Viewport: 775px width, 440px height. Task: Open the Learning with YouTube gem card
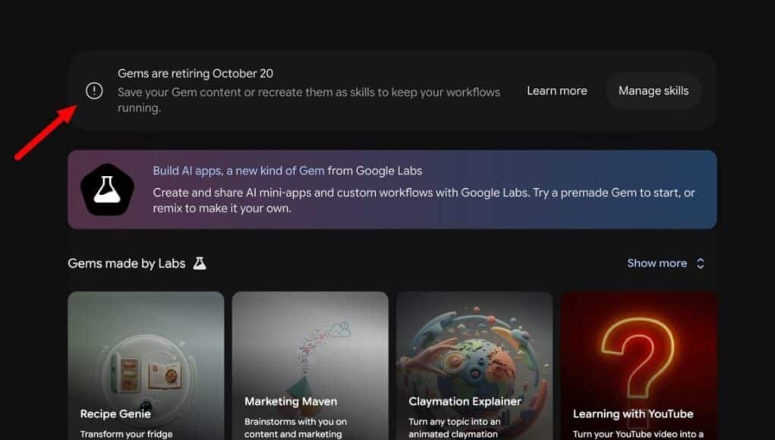pyautogui.click(x=638, y=366)
